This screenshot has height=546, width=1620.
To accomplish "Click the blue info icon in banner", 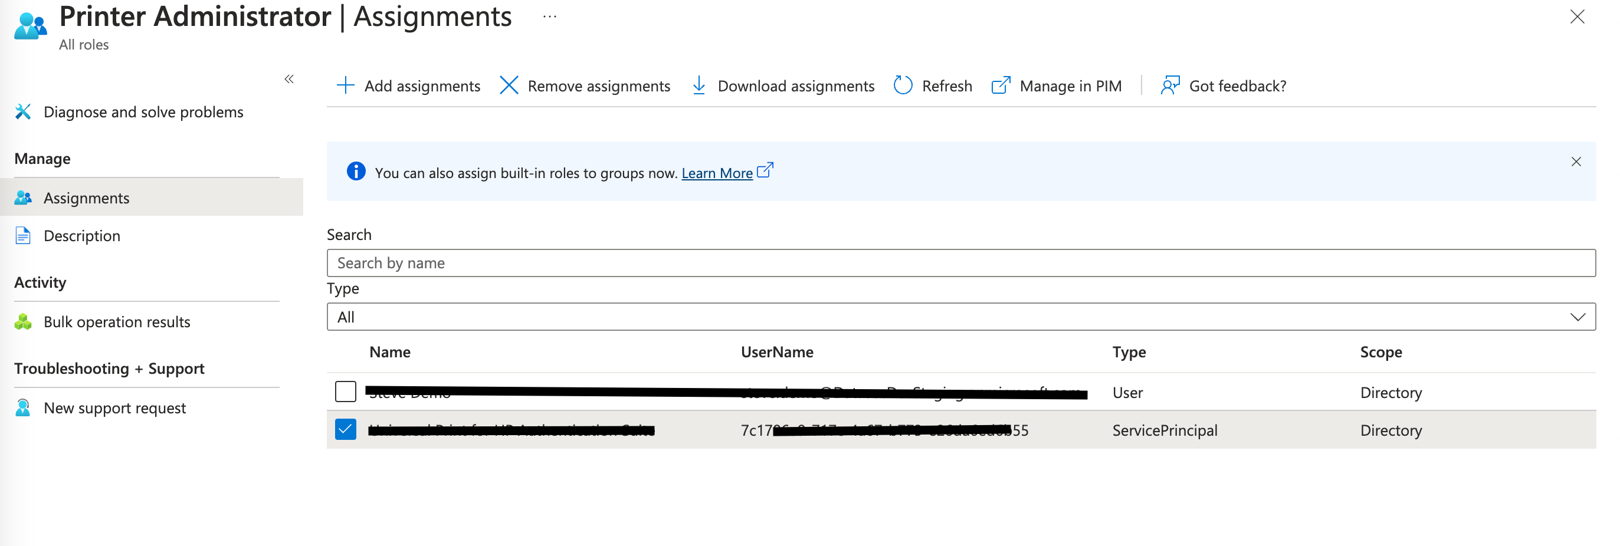I will pos(356,172).
